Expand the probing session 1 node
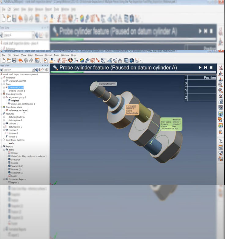This screenshot has height=239, width=225. point(4,91)
